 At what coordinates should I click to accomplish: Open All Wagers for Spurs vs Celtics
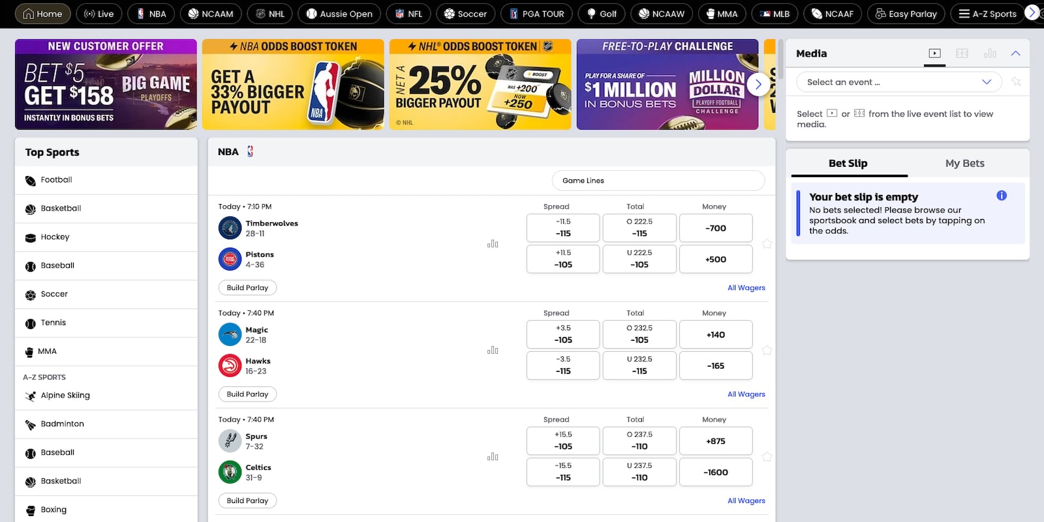click(746, 500)
